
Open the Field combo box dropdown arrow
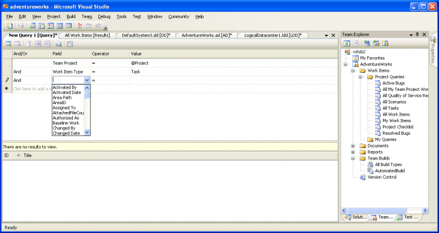tap(87, 80)
